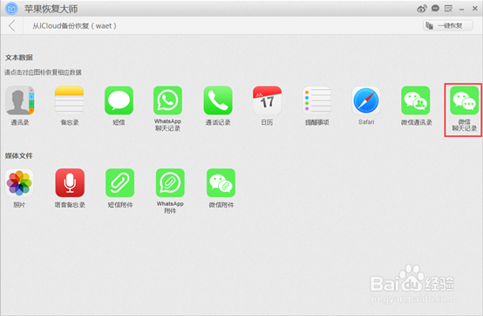Click the 苹果恢复大师 title text
483x316 pixels.
point(51,9)
